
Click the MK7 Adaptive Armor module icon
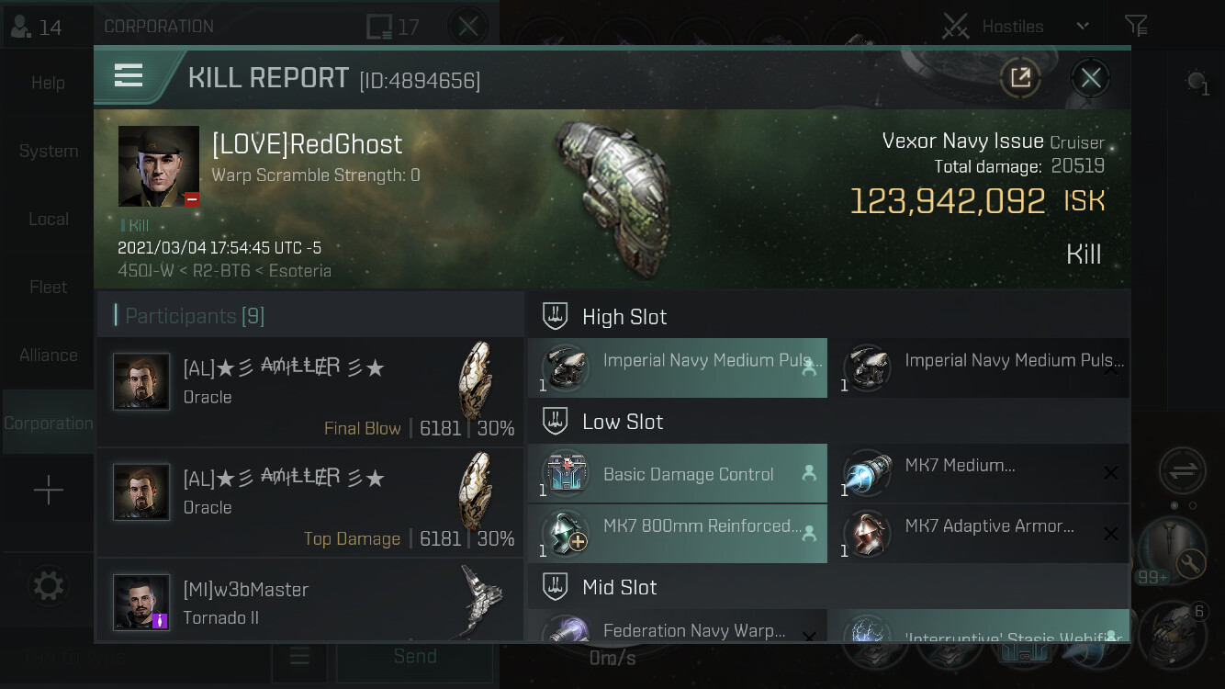(868, 535)
